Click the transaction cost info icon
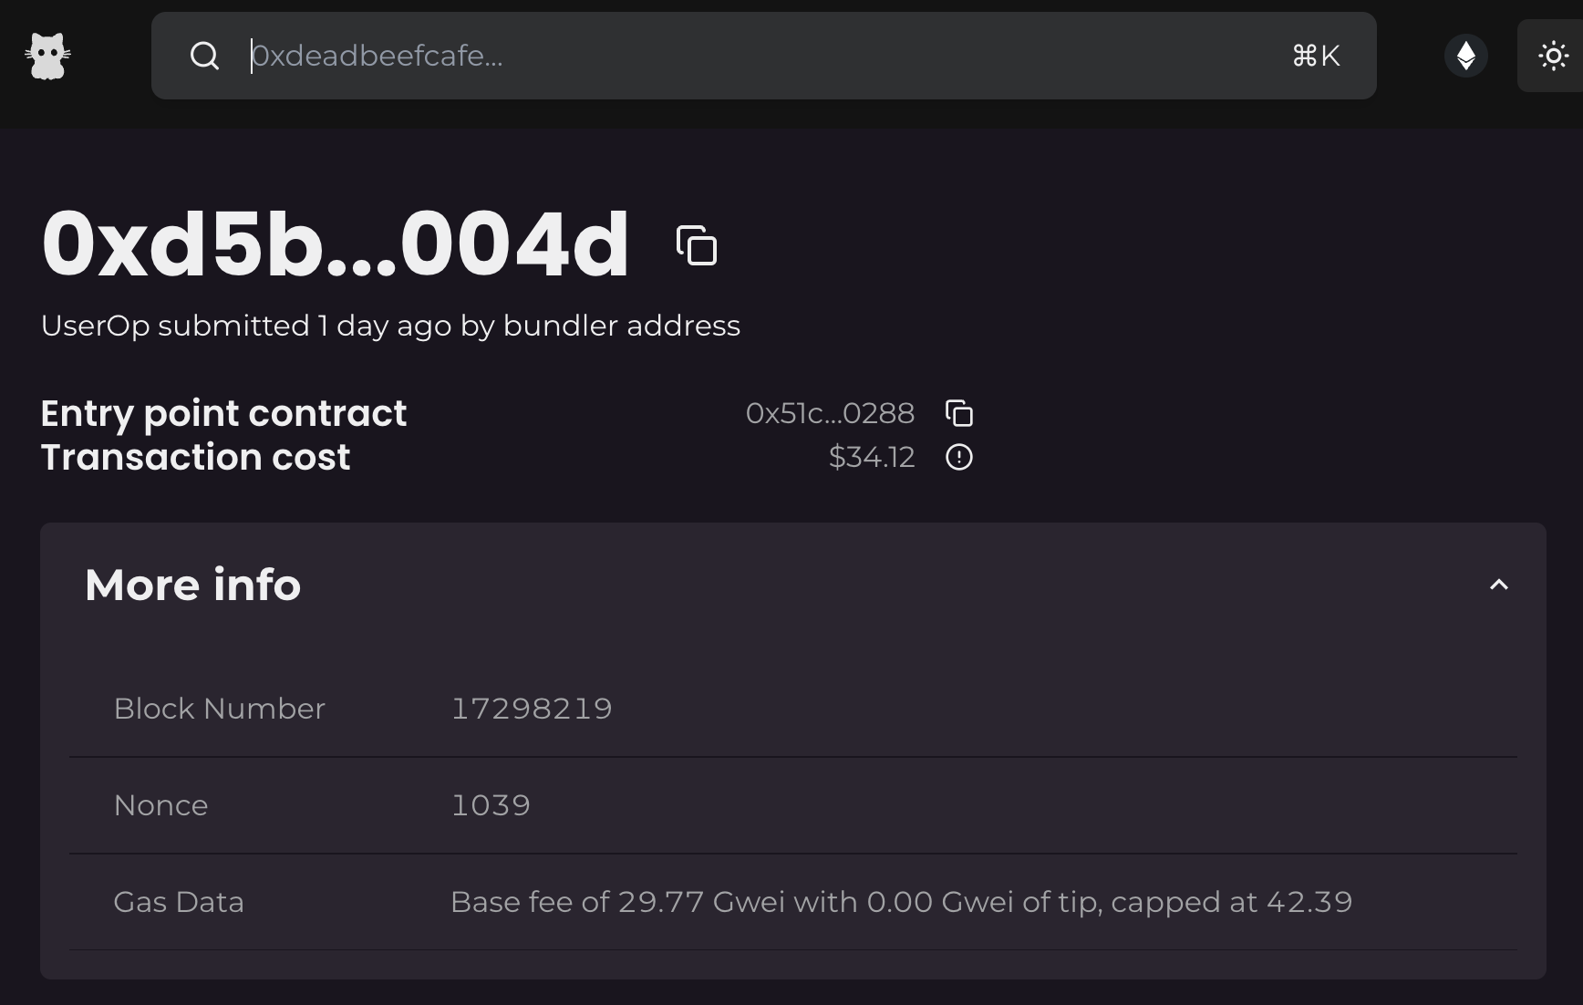The image size is (1583, 1005). click(x=958, y=457)
